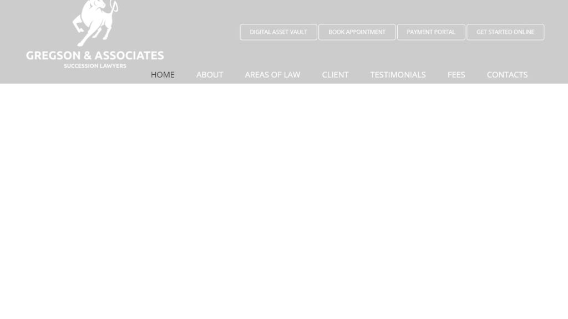This screenshot has height=319, width=568.
Task: Go to the Home menu item
Action: point(163,75)
